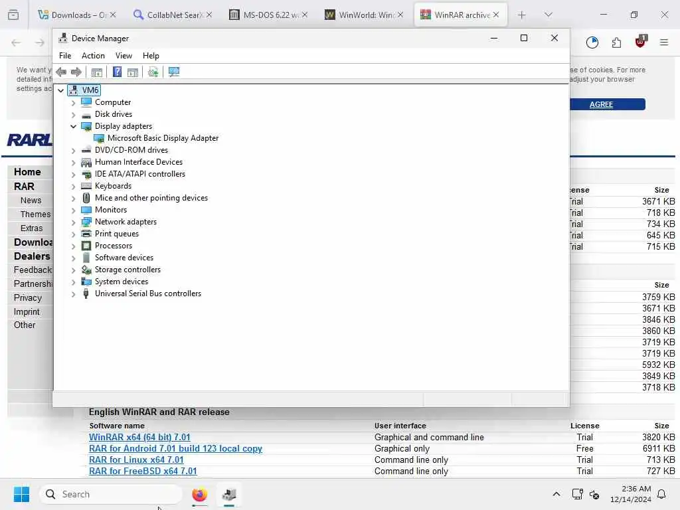Image resolution: width=680 pixels, height=510 pixels.
Task: Expand the Monitors node
Action: pos(73,211)
